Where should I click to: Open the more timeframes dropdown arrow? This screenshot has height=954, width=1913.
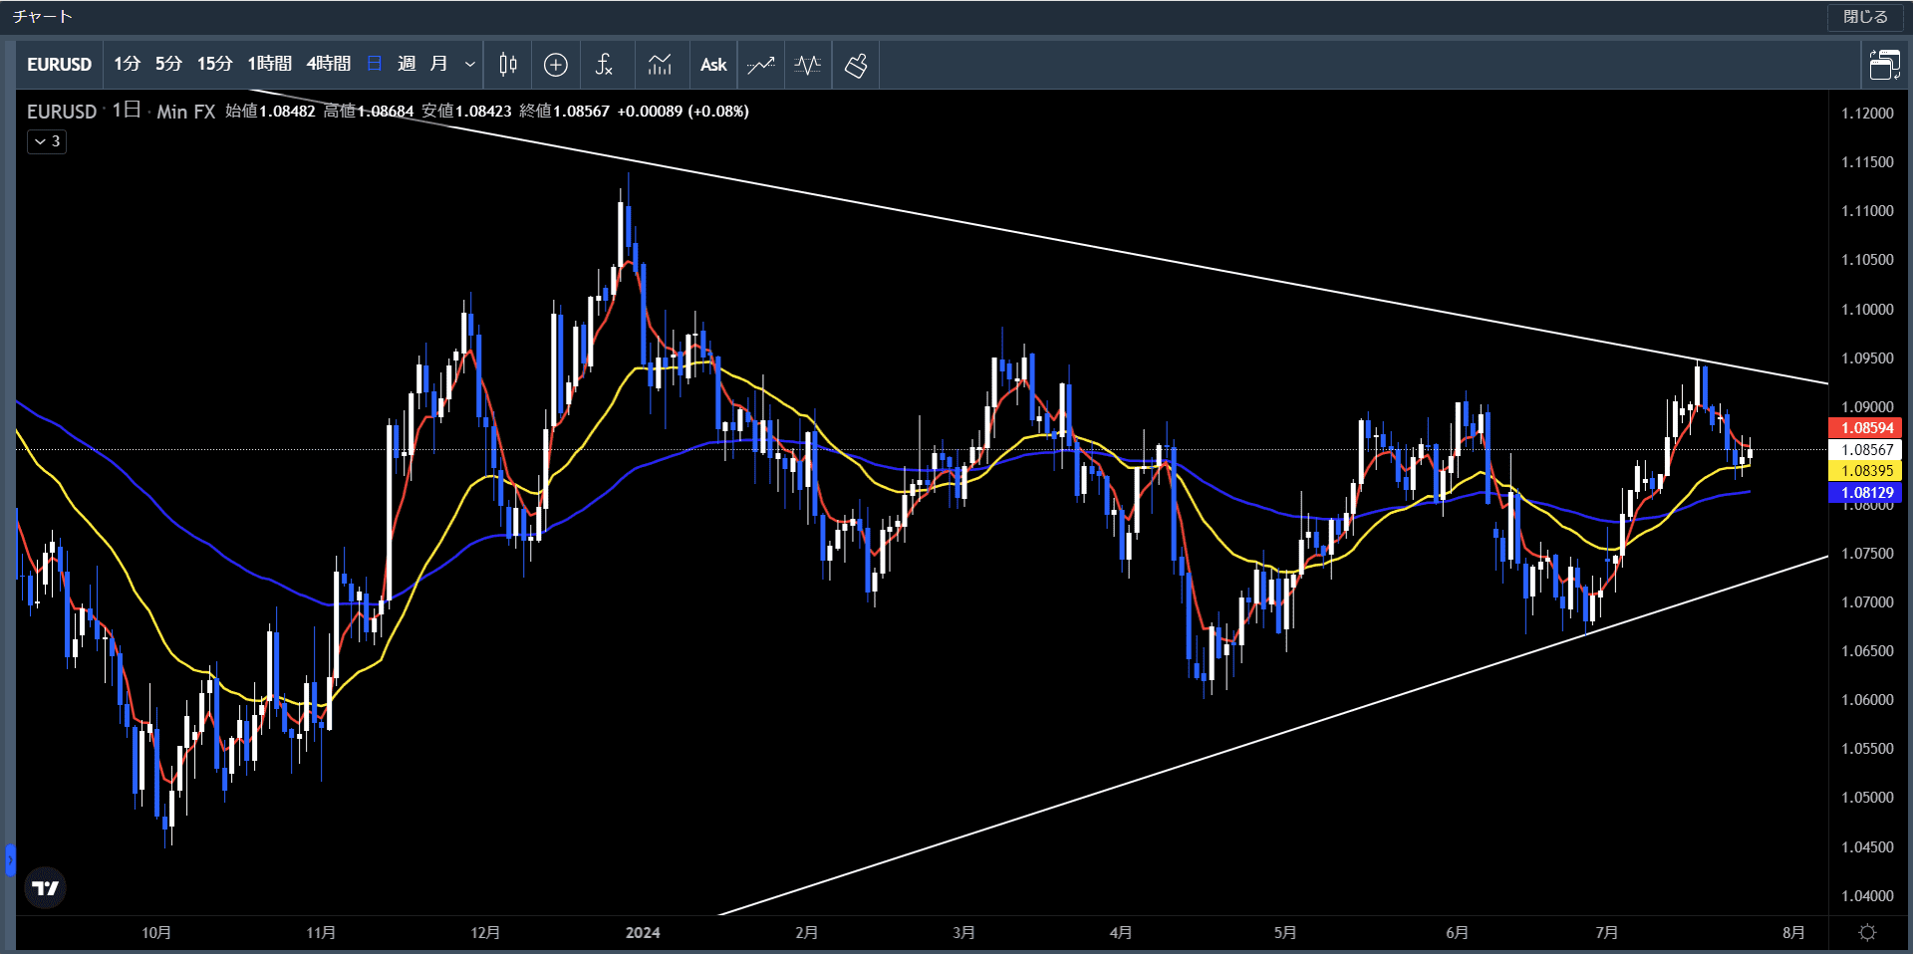click(x=470, y=65)
